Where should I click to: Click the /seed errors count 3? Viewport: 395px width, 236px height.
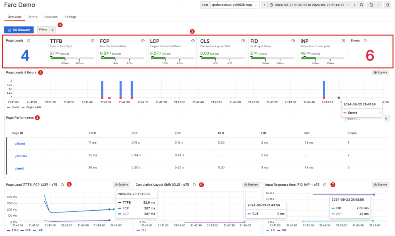[x=348, y=168]
